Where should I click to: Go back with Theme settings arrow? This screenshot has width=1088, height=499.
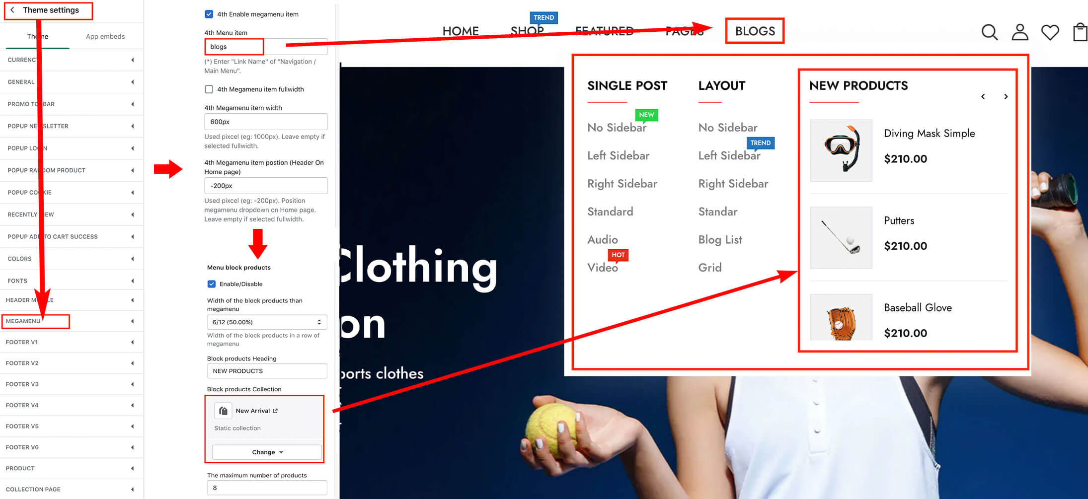click(x=12, y=10)
